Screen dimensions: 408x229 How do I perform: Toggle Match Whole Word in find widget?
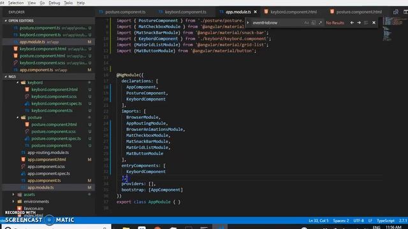tap(313, 23)
